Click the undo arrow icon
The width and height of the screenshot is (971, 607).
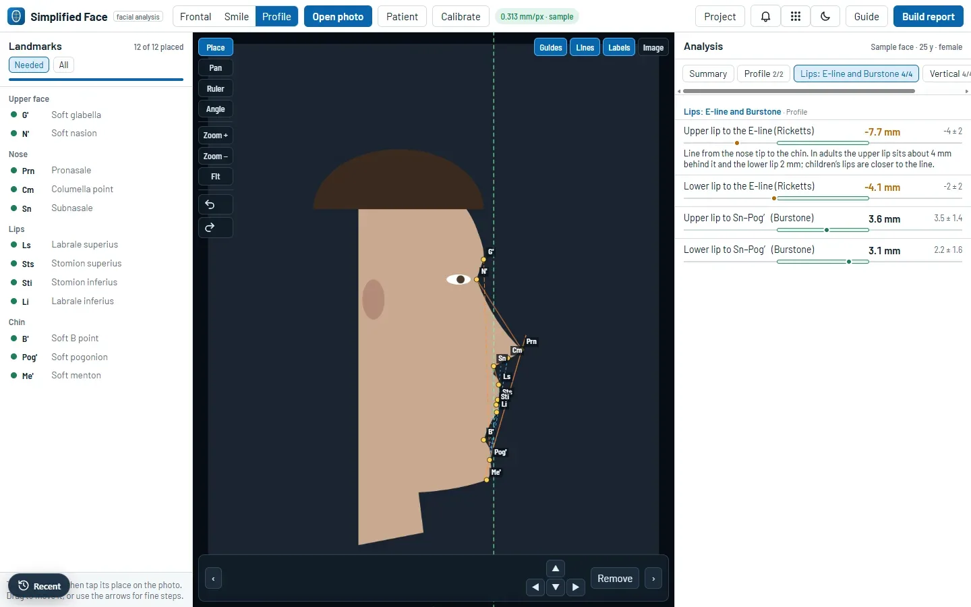[x=215, y=204]
